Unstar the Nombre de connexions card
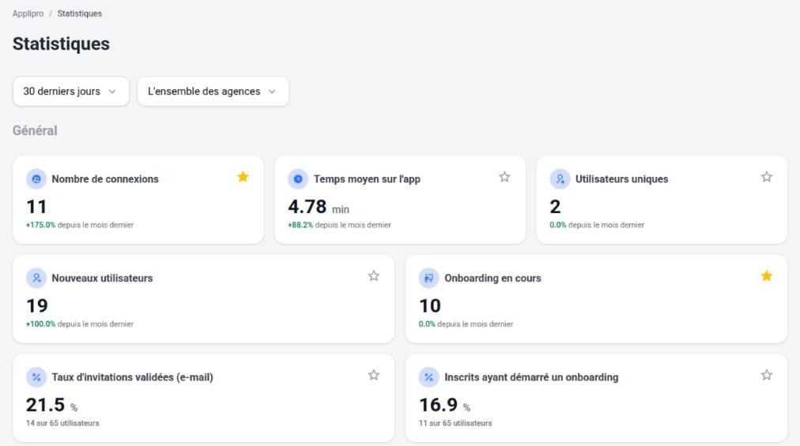Viewport: 800px width, 446px height. click(243, 177)
